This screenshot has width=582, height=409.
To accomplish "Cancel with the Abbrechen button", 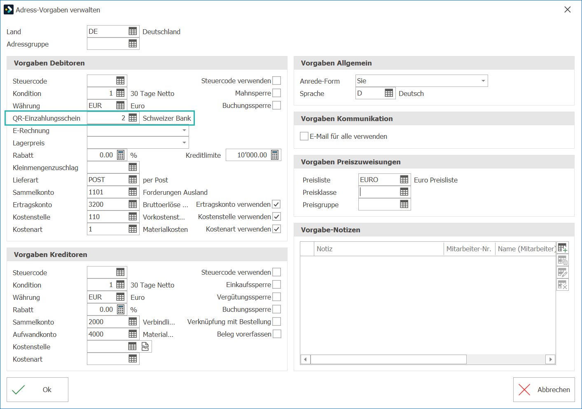I will [544, 390].
